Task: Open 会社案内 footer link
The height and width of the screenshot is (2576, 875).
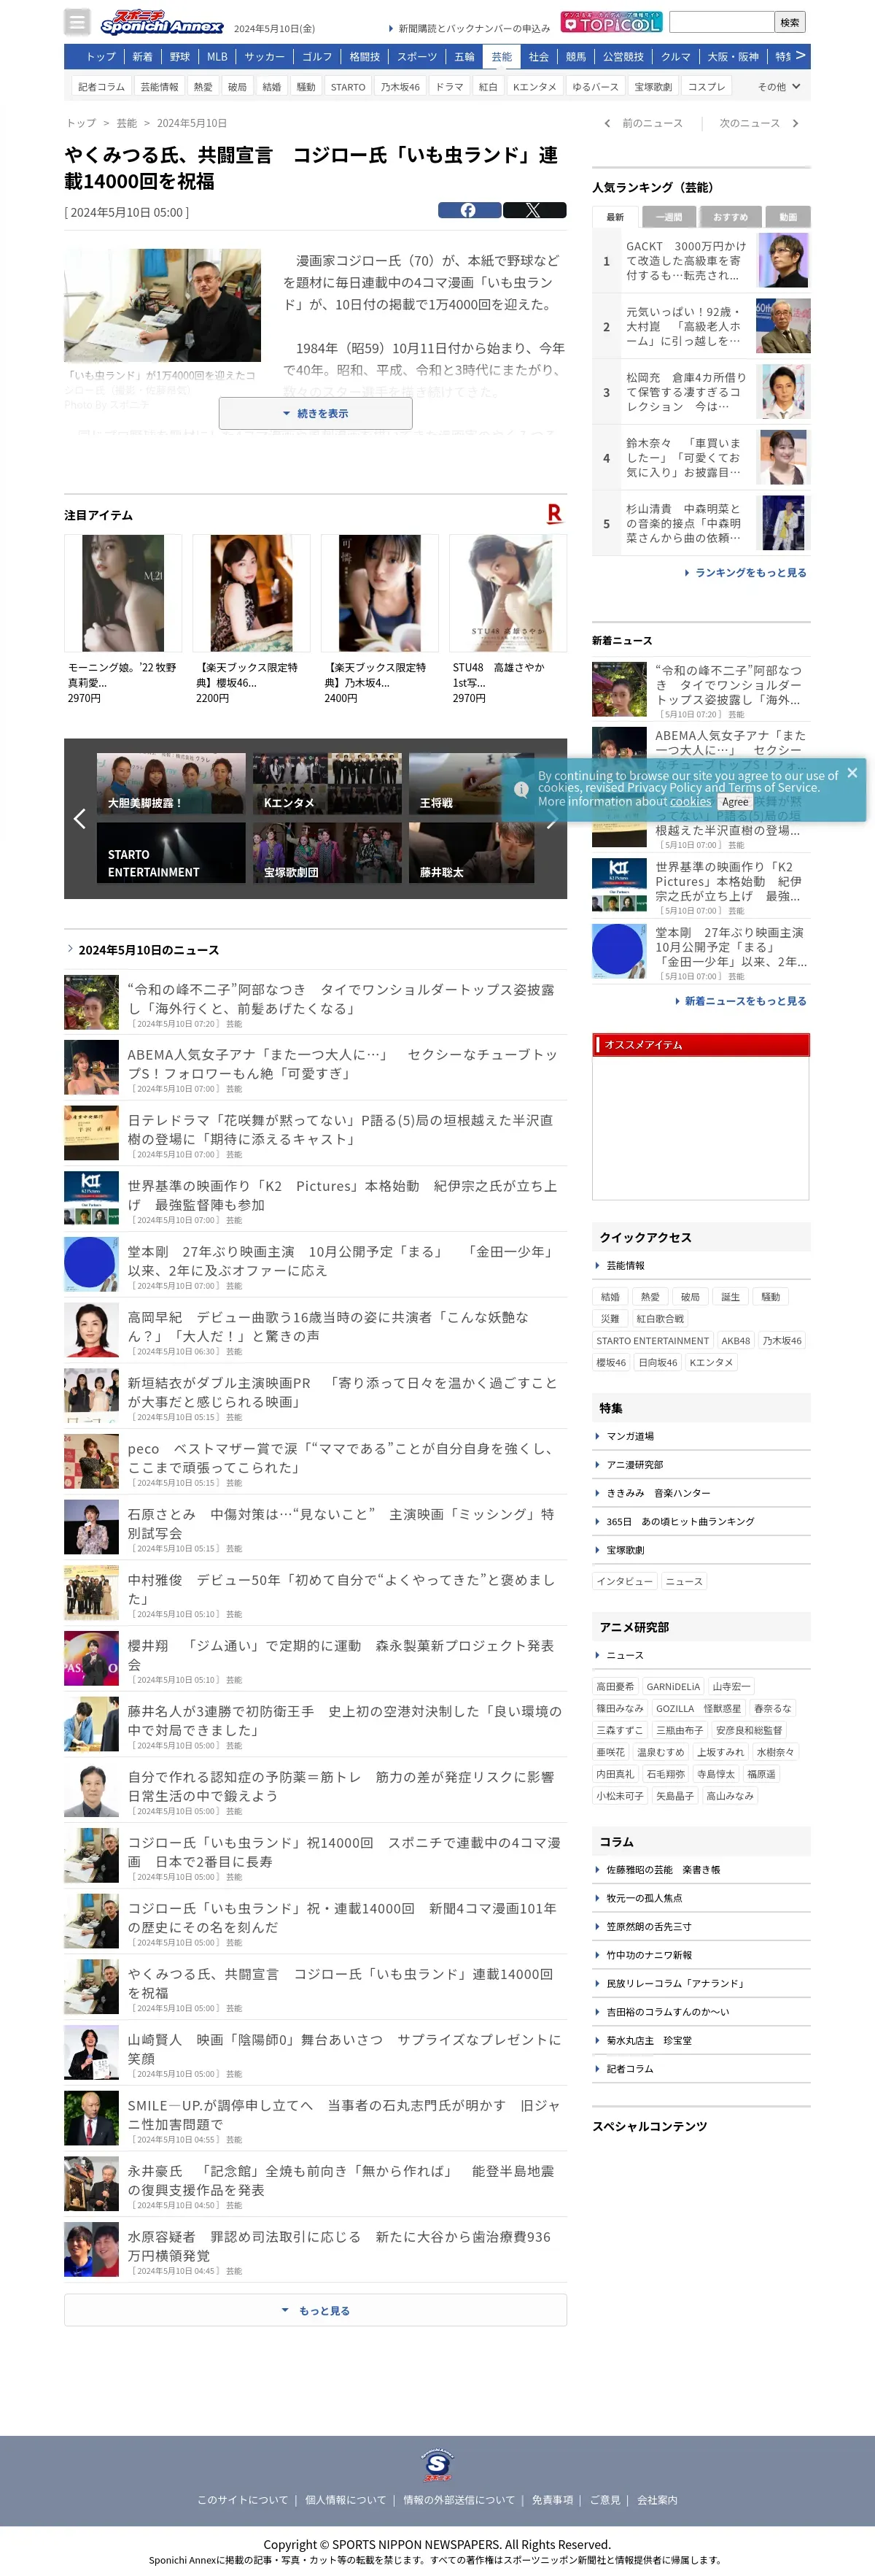Action: (657, 2500)
